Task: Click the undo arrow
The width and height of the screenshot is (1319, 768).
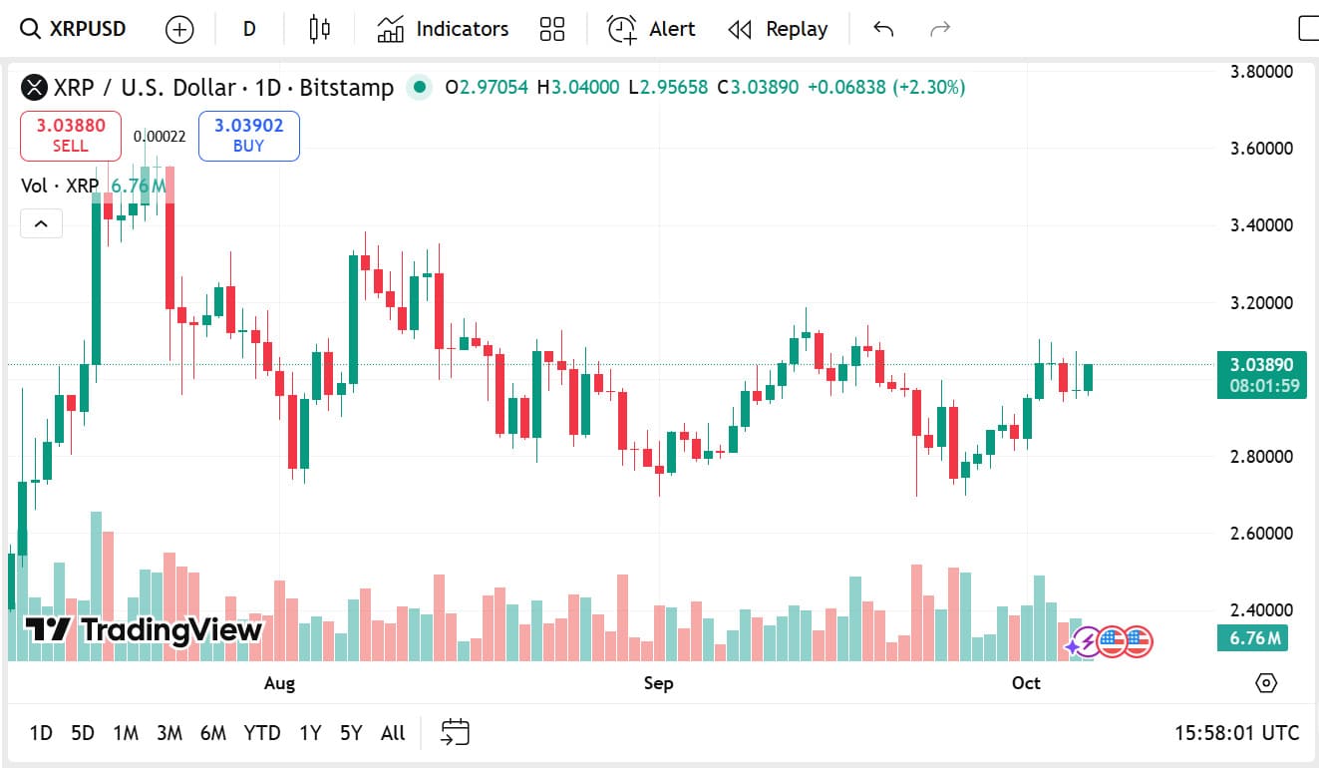Action: [883, 29]
